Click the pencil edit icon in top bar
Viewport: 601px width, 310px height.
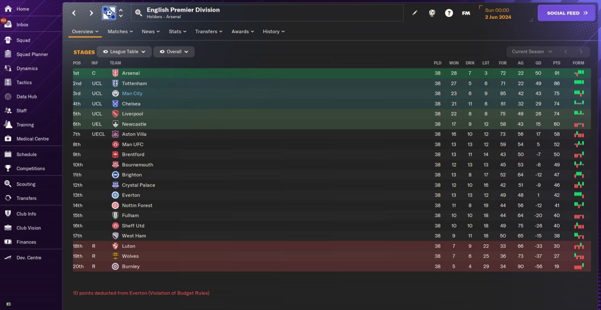415,13
